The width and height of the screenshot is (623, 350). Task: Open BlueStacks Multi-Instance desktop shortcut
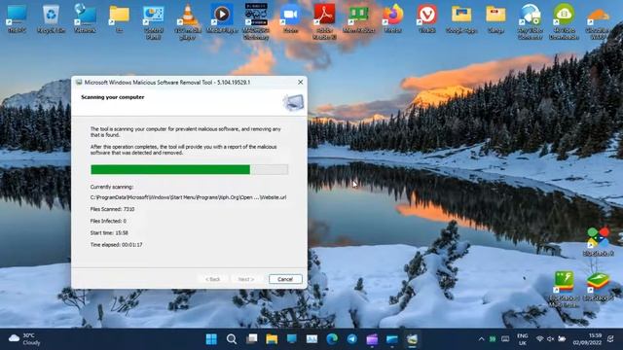point(565,289)
